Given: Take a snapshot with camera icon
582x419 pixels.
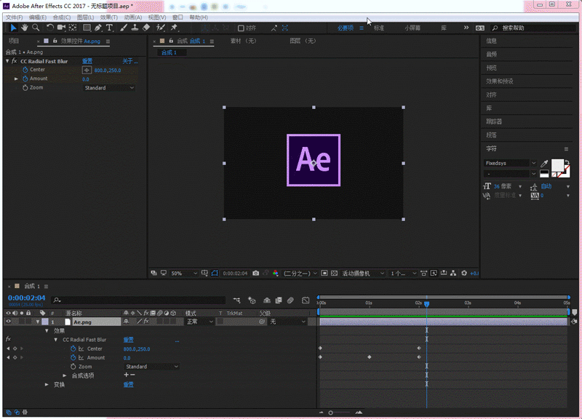Looking at the screenshot, I should tap(255, 274).
